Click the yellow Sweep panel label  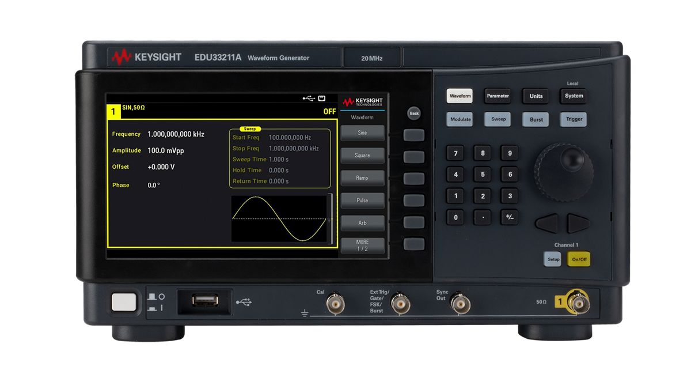tap(250, 129)
